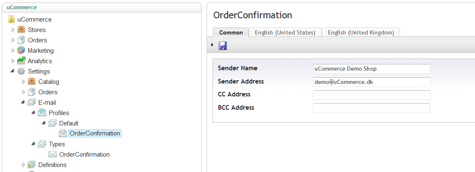This screenshot has height=172, width=475.
Task: Click the Analytics chart icon
Action: click(x=21, y=61)
